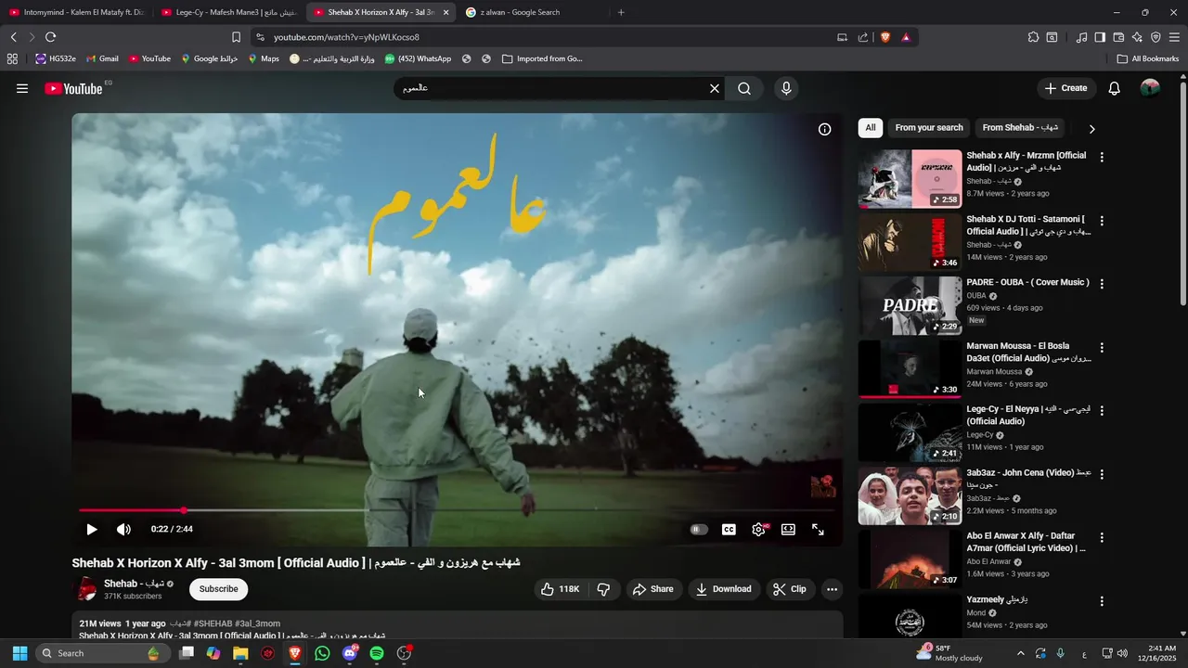Open the PADRE cover music thumbnail
Viewport: 1188px width, 668px height.
pos(910,306)
